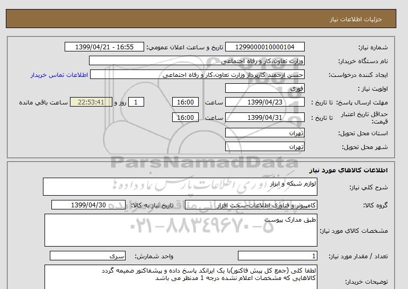The image size is (408, 289).
Task: Click the شماره نیاز label
Action: (373, 47)
